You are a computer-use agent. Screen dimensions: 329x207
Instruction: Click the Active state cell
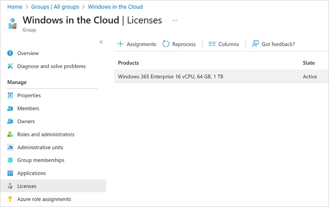tap(310, 77)
